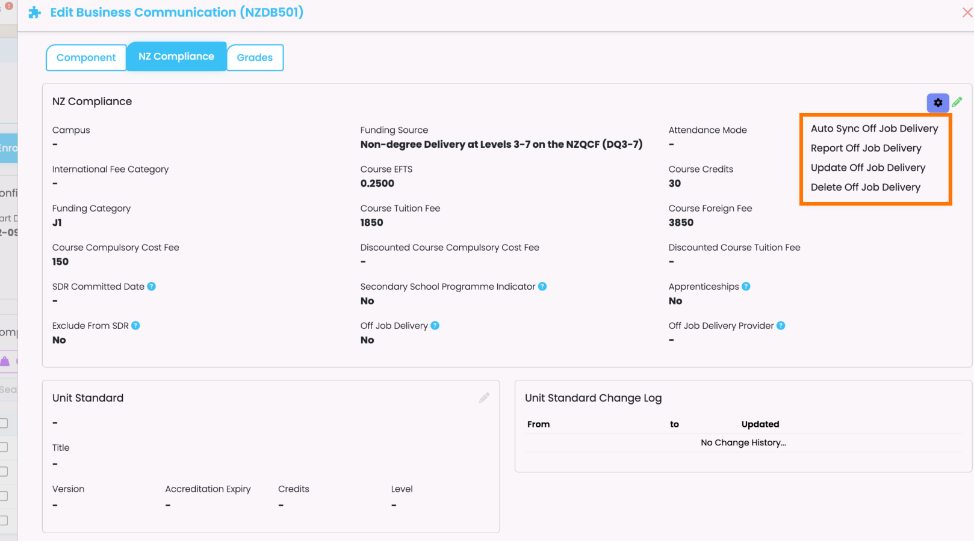
Task: View help tooltip for Exclude From SDR
Action: click(x=136, y=326)
